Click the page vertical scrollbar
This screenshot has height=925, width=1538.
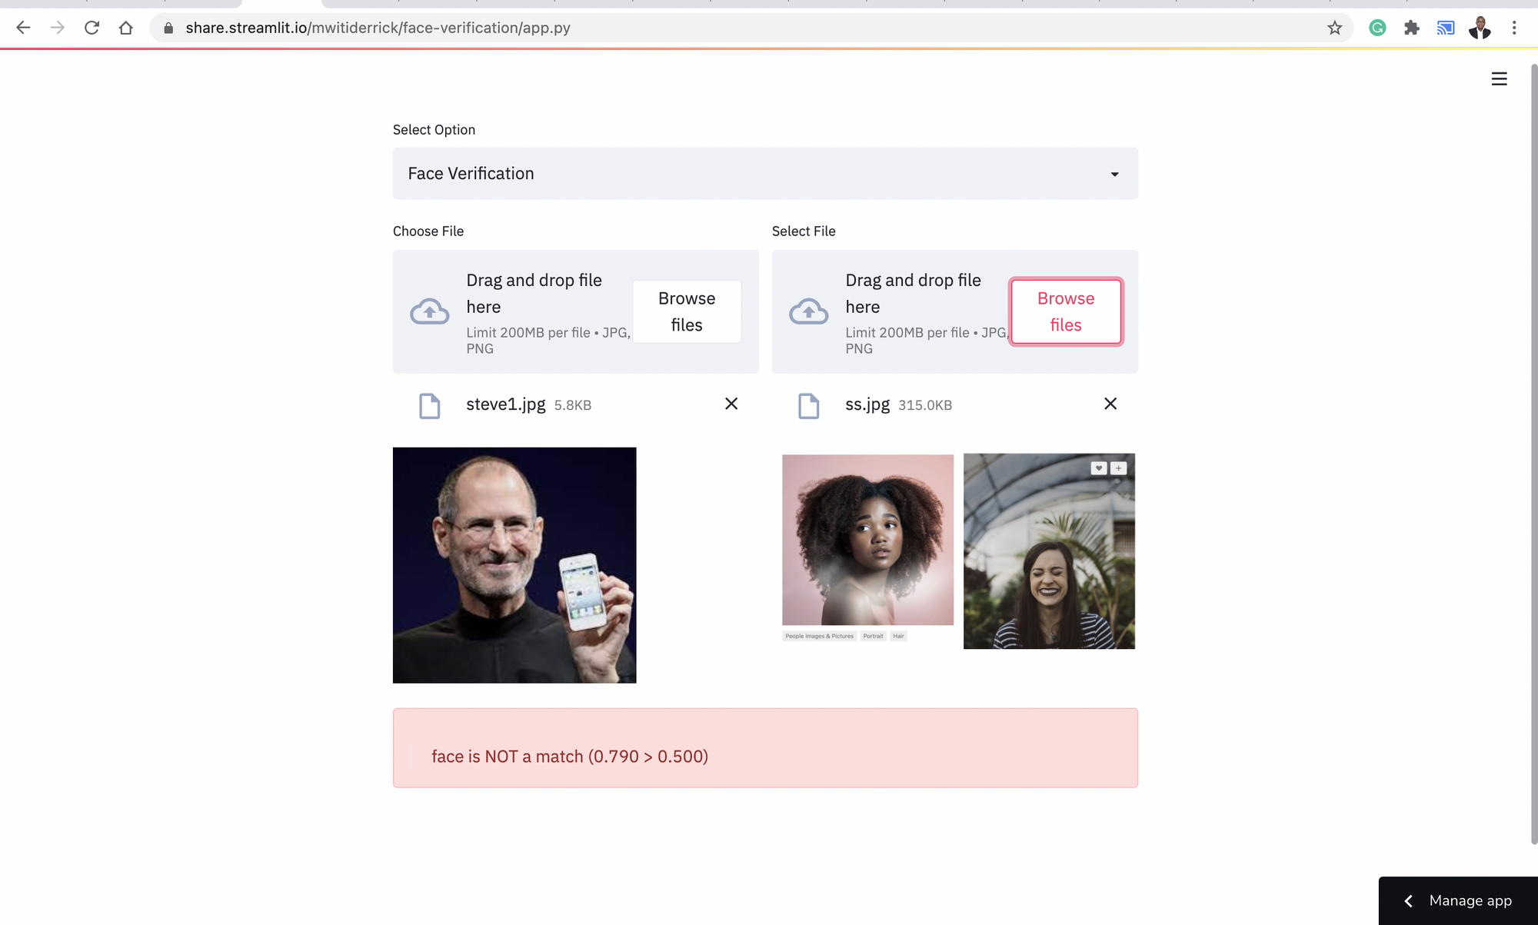click(x=1533, y=454)
